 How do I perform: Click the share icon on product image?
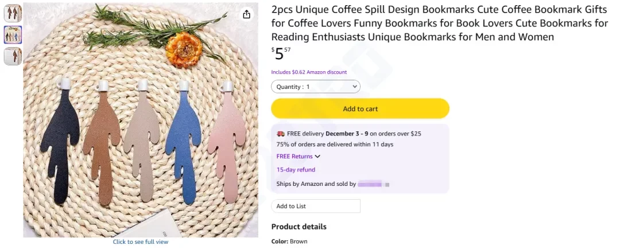pyautogui.click(x=246, y=14)
